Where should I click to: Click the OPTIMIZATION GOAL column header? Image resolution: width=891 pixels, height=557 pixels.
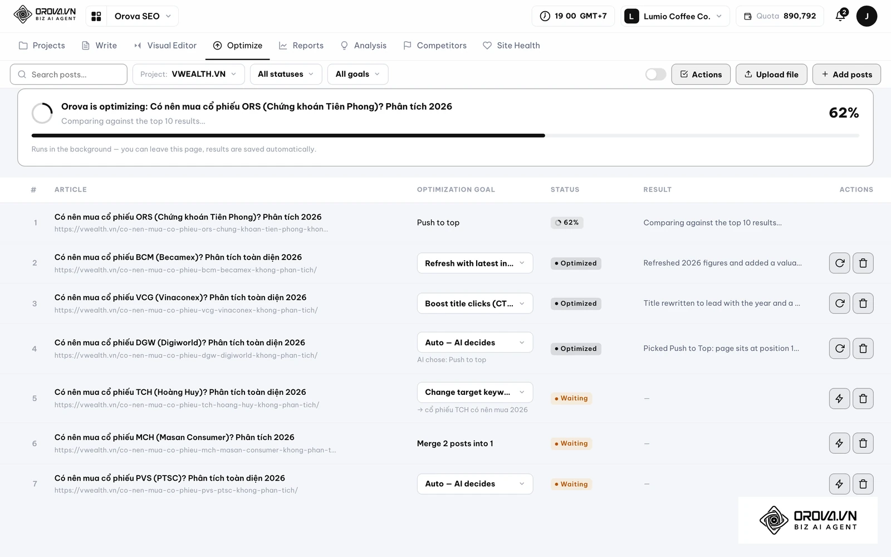click(x=456, y=189)
